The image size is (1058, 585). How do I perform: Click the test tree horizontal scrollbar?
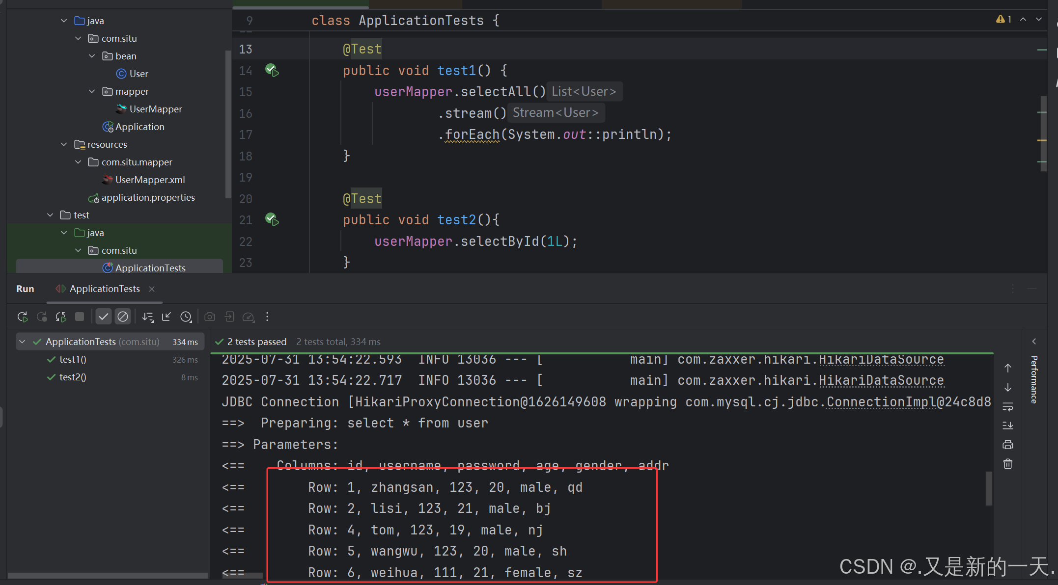(x=108, y=575)
